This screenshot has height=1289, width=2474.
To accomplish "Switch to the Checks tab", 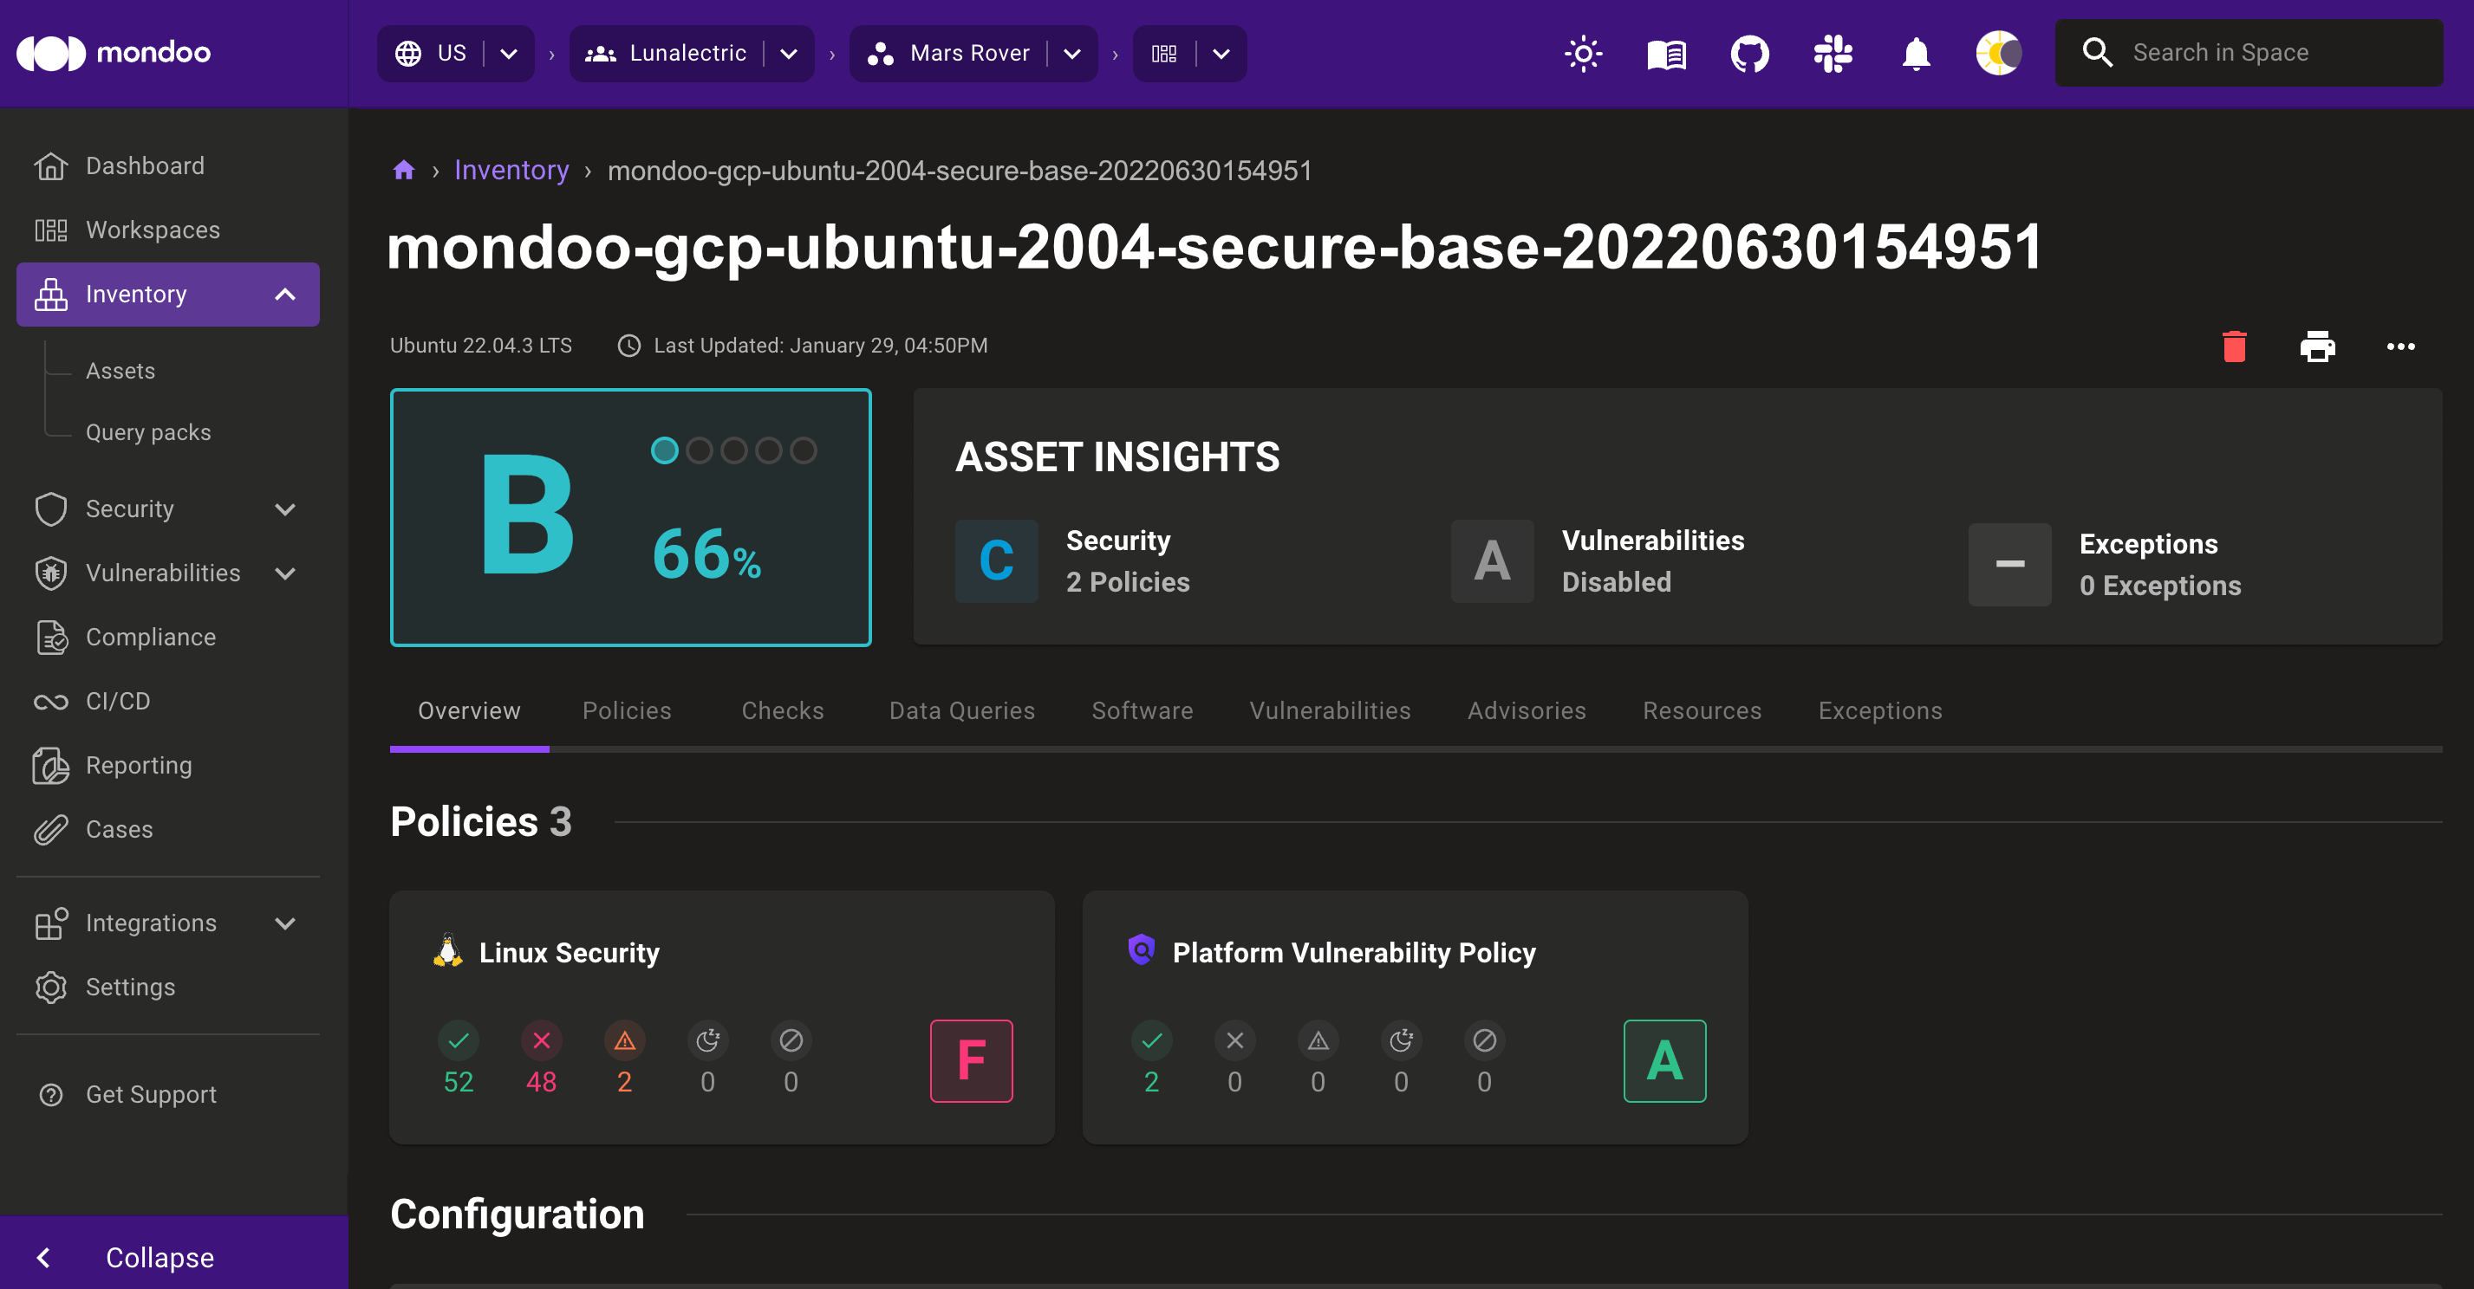I will [782, 710].
